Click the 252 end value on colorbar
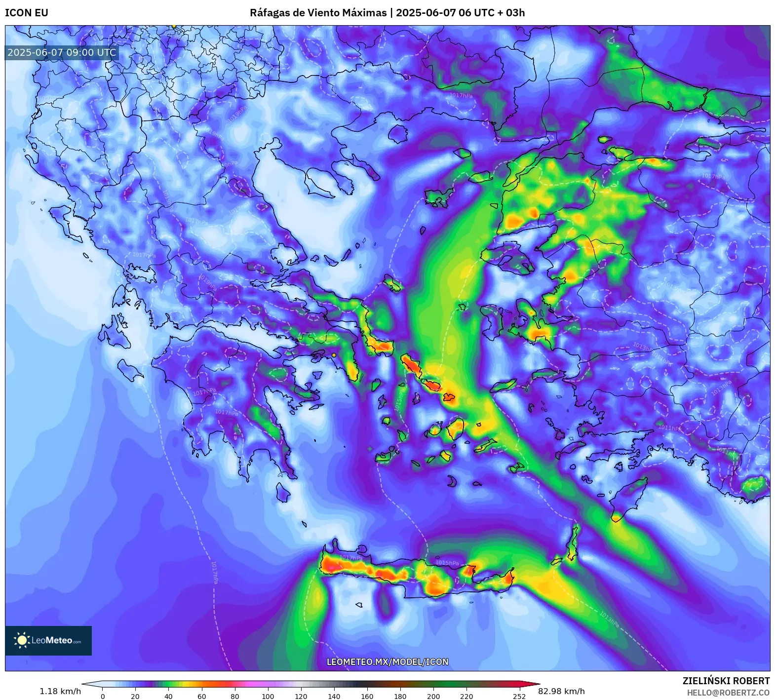Viewport: 775px width, 700px height. 519,696
